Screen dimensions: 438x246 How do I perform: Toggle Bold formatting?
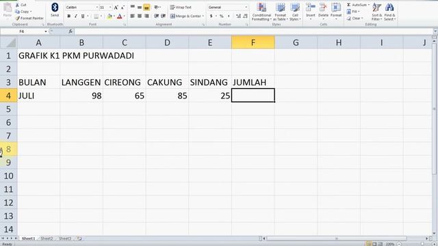coord(68,16)
